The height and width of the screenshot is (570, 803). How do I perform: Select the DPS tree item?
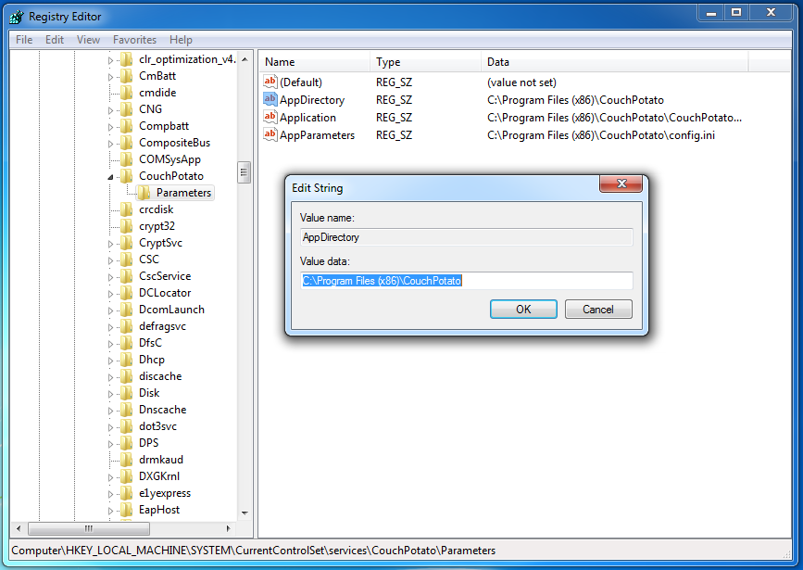pyautogui.click(x=148, y=443)
